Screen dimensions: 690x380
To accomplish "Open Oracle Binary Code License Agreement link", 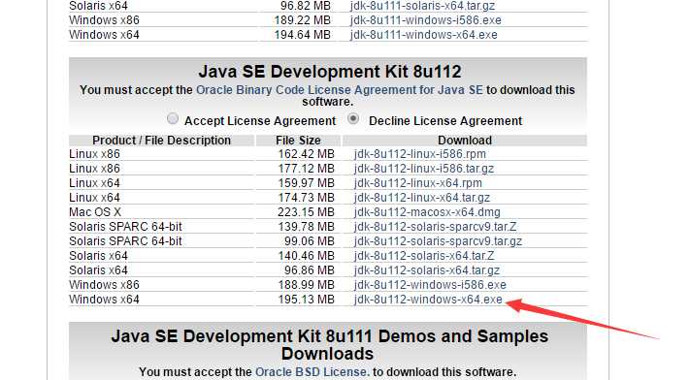I will coord(340,90).
